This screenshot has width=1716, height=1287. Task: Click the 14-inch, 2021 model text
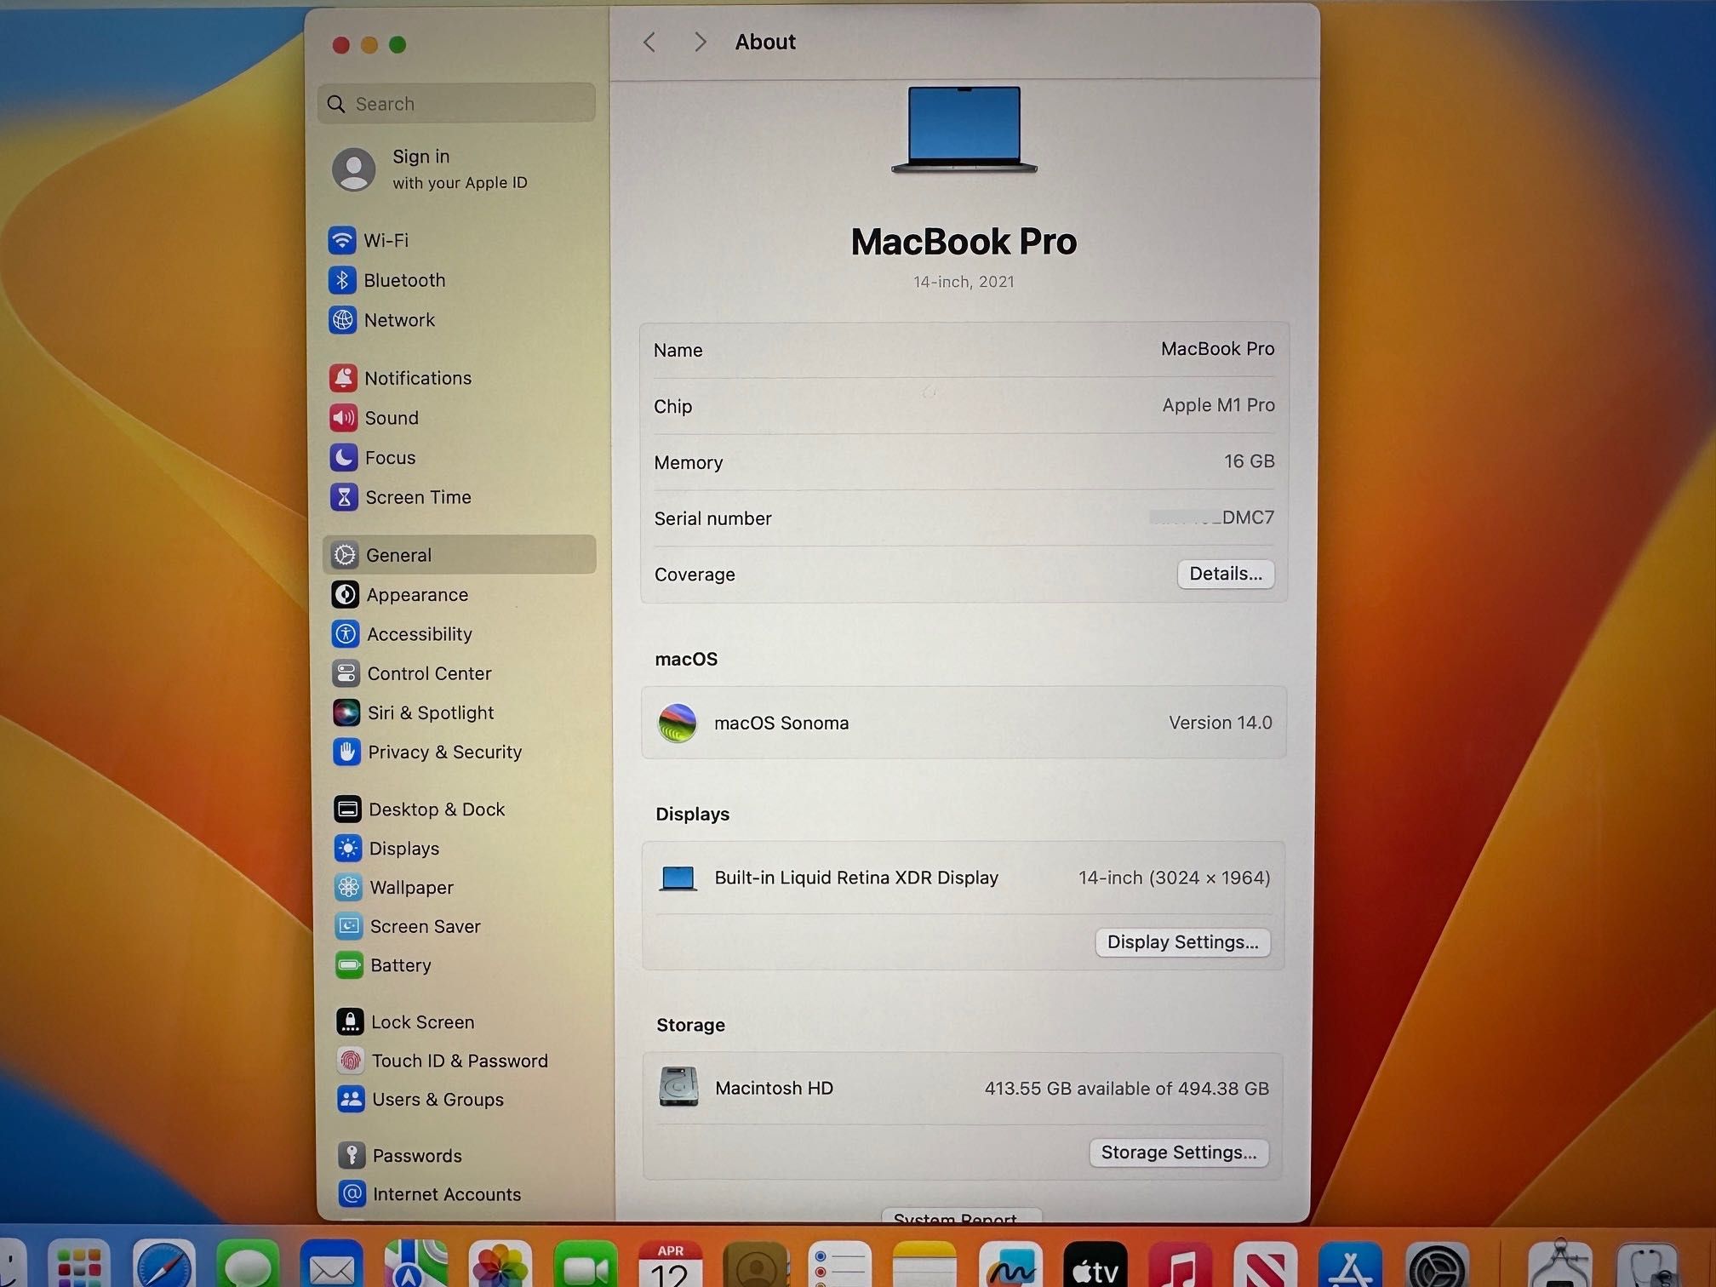tap(964, 282)
